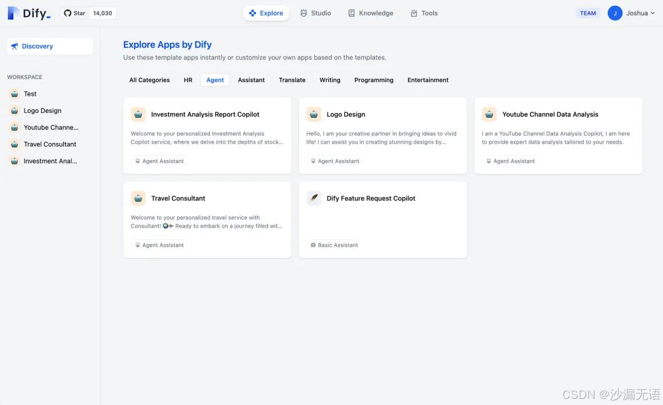Open the Dify Feature Request Copilot card title
This screenshot has width=663, height=405.
click(371, 198)
